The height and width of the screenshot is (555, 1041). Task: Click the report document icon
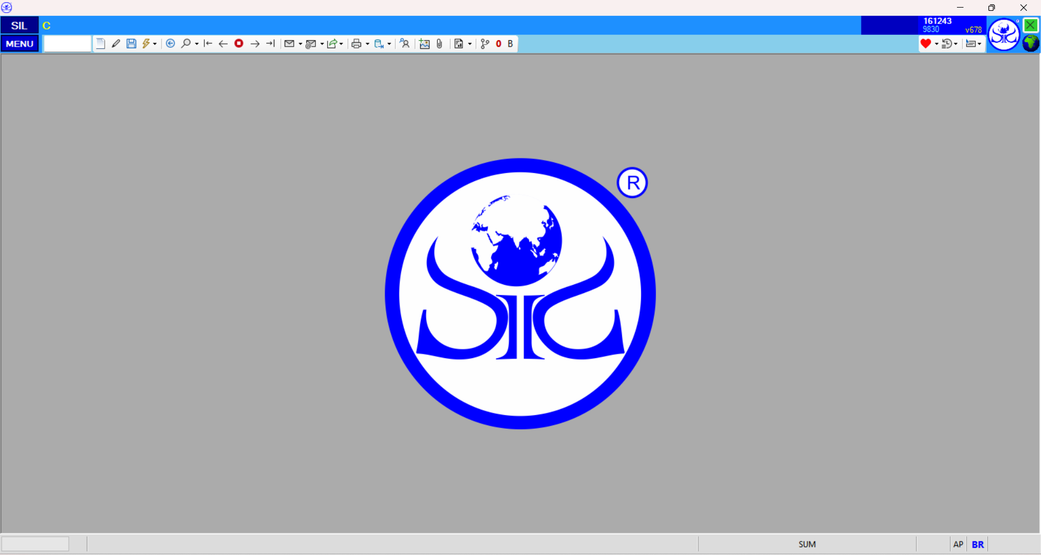[x=459, y=44]
